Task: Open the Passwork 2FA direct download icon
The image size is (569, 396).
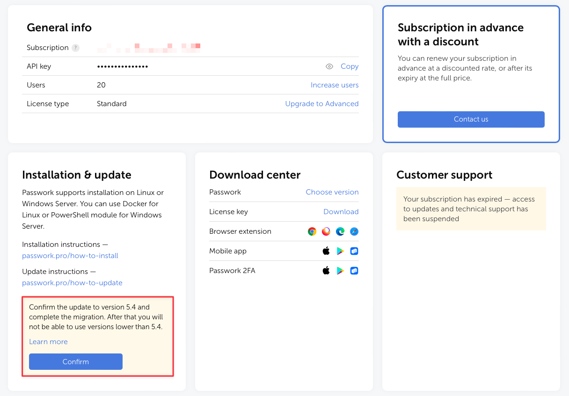Action: coord(354,270)
